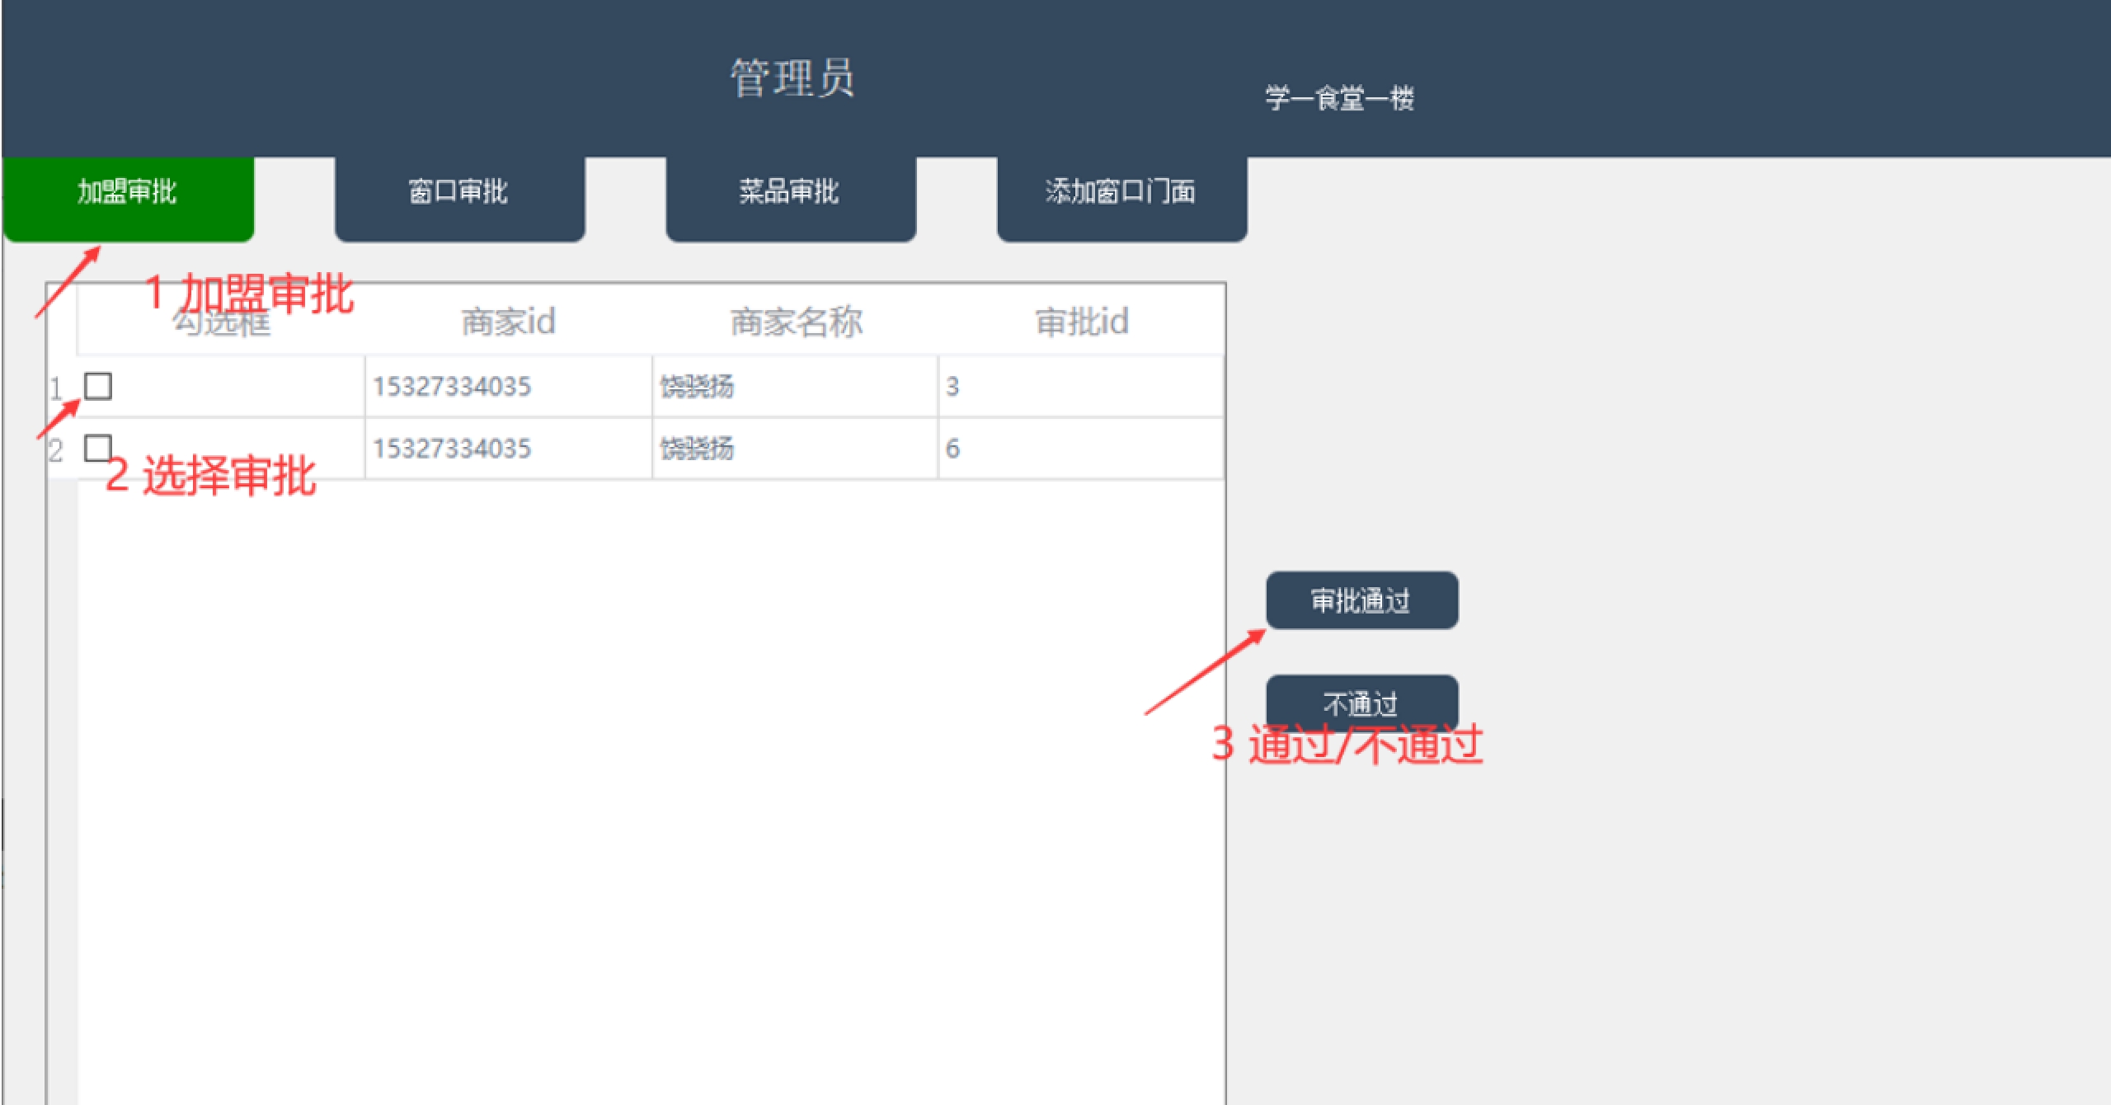The height and width of the screenshot is (1105, 2111).
Task: Click the 审批通过 button
Action: [1361, 600]
